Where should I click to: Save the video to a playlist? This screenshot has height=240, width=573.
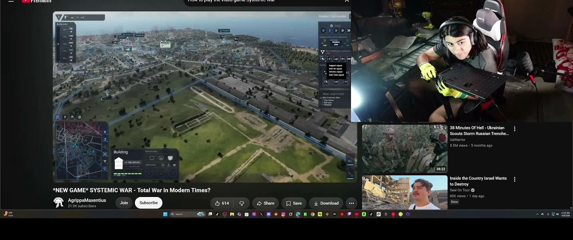pos(294,203)
